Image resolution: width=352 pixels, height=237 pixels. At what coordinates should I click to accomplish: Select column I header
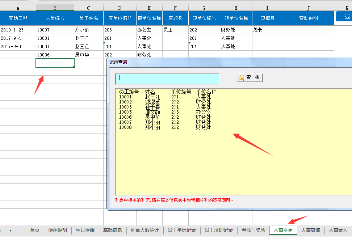[268, 8]
